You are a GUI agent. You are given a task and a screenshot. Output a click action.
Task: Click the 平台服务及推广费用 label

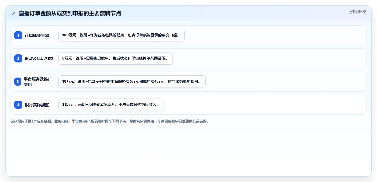(x=38, y=82)
